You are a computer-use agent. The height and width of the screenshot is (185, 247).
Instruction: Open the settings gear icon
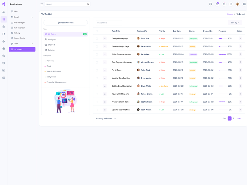[244, 4]
